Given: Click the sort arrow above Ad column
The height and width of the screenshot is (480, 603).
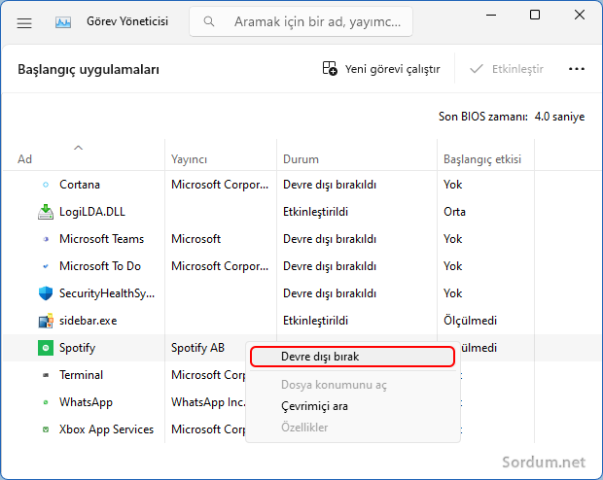Looking at the screenshot, I should [78, 148].
